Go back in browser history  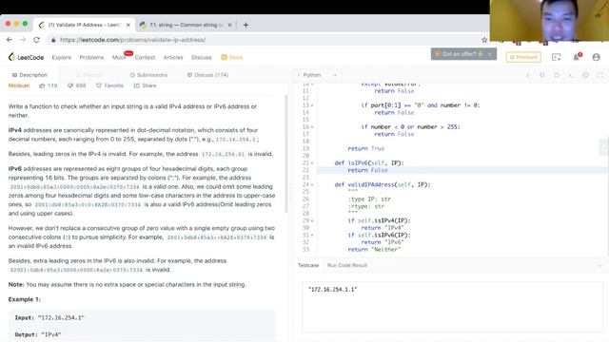[x=10, y=40]
